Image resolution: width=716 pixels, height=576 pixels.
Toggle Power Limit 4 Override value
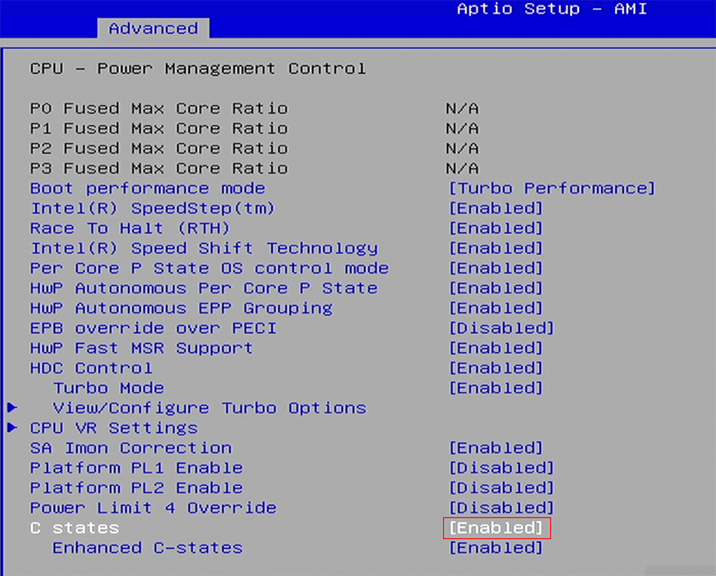501,508
